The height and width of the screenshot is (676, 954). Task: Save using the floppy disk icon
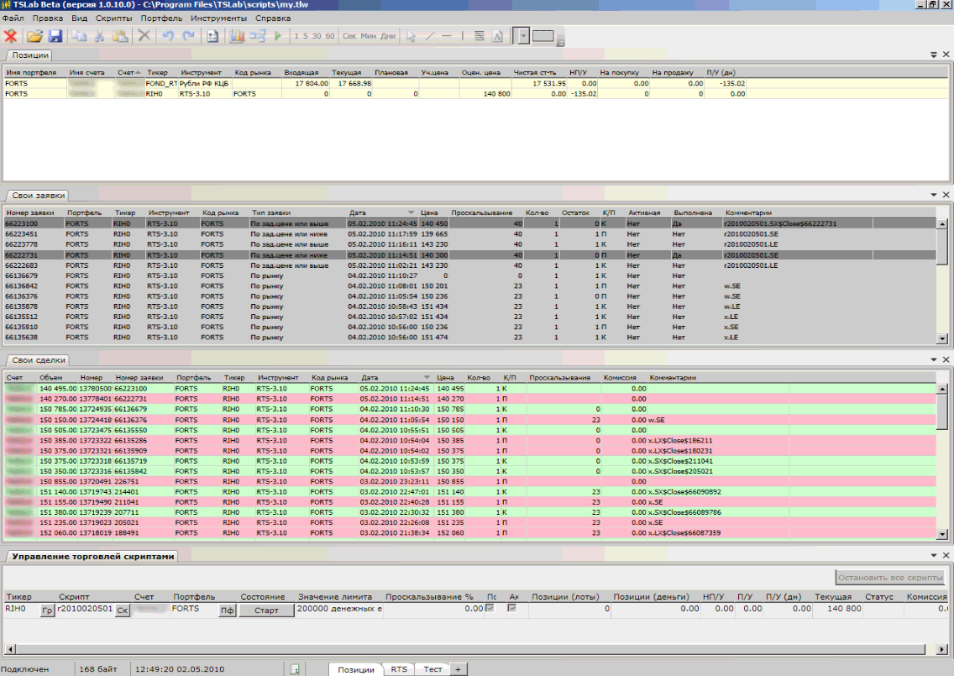click(55, 36)
